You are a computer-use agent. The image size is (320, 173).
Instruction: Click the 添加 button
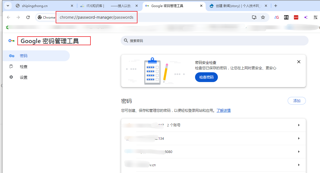click(x=297, y=101)
